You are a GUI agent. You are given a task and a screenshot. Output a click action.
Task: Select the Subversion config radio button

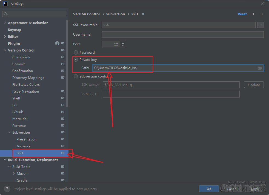76,76
